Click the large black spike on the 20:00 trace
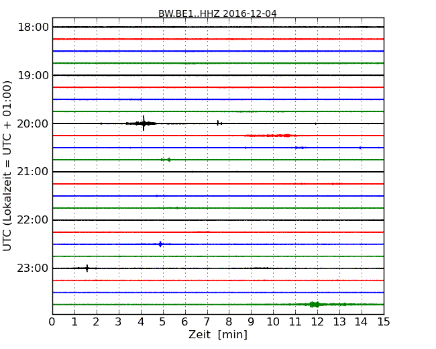This screenshot has height=349, width=436. point(144,123)
